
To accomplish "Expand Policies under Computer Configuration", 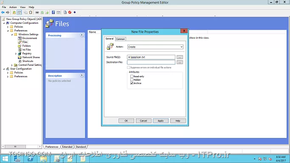I will point(8,27).
